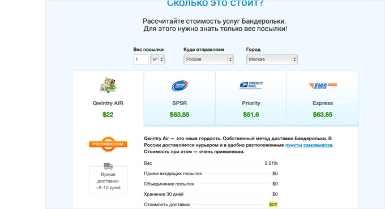Click the orange РЕКОМЕНДУЕМ badge

(108, 144)
